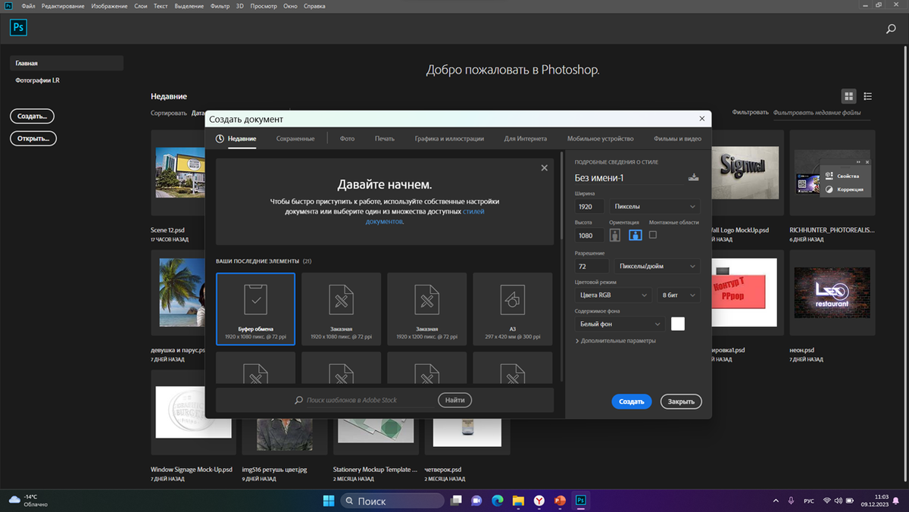The height and width of the screenshot is (512, 909).
Task: Click the save document preset icon
Action: click(693, 178)
